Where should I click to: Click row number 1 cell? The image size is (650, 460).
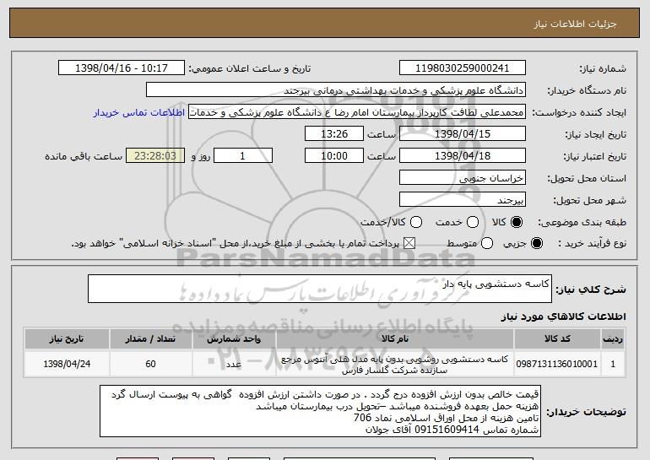613,364
